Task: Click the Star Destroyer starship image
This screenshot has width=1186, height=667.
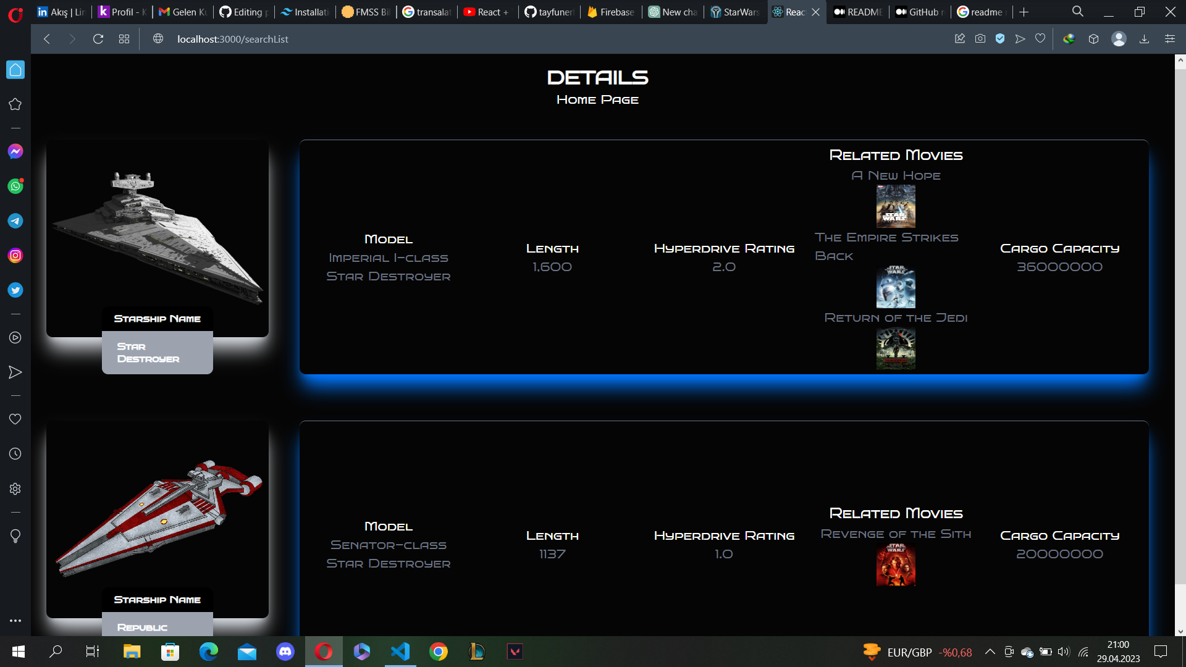Action: pos(158,238)
